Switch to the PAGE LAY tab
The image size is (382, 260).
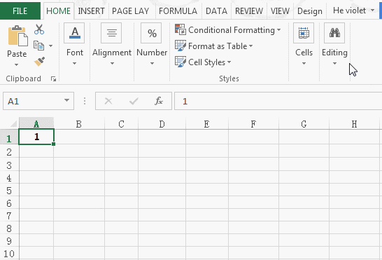tap(130, 11)
